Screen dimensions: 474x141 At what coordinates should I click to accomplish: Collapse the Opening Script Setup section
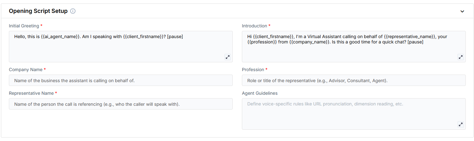click(x=462, y=11)
